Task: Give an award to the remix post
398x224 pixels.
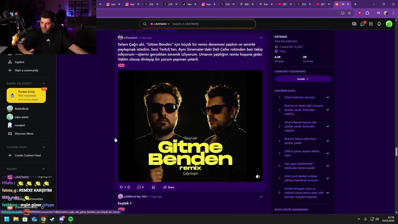Action: [153, 187]
